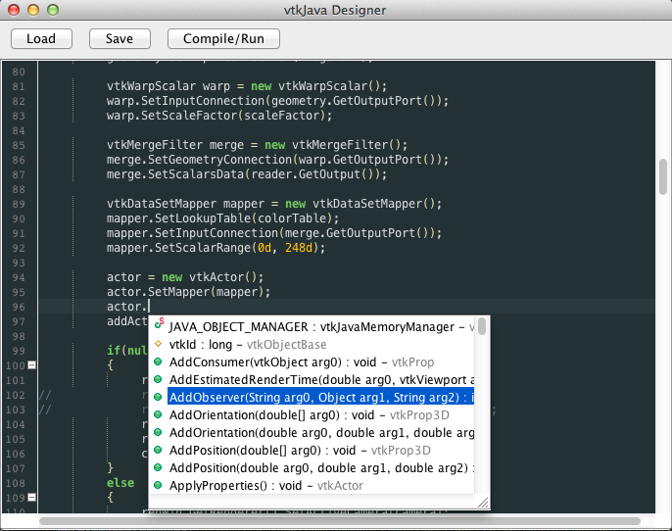Collapse the code fold at line 100
The image size is (672, 531).
click(32, 365)
